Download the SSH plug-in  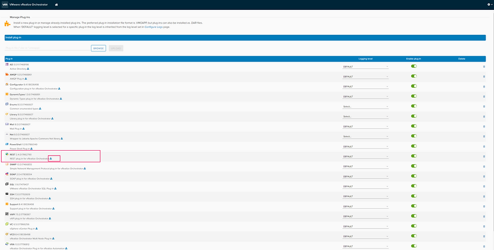pyautogui.click(x=50, y=198)
